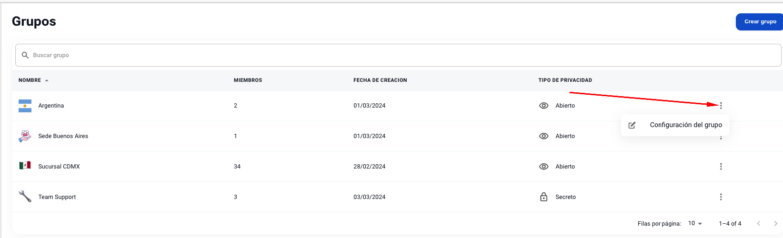The image size is (783, 238).
Task: Go to next page of groups
Action: pos(775,223)
